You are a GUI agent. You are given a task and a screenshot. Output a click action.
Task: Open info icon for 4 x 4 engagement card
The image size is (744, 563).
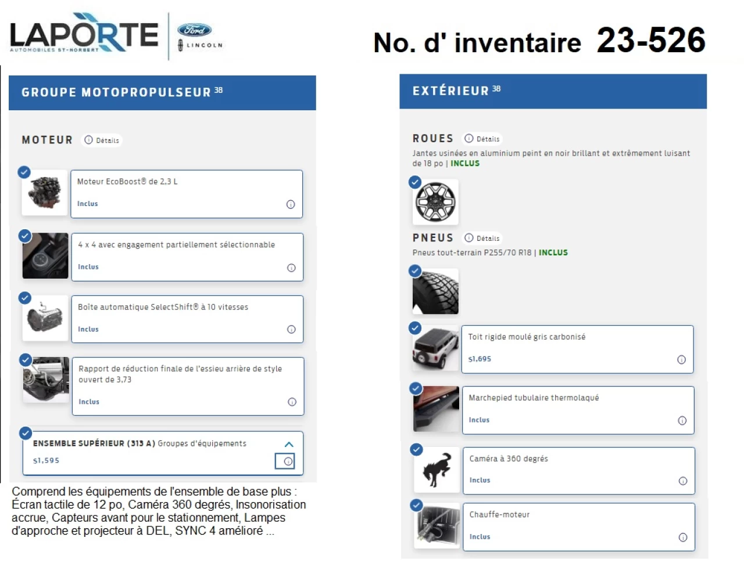(x=291, y=268)
